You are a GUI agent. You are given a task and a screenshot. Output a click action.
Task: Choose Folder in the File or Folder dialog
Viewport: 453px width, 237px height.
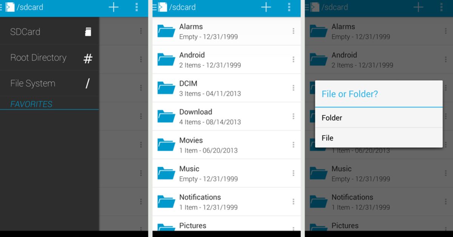click(379, 118)
